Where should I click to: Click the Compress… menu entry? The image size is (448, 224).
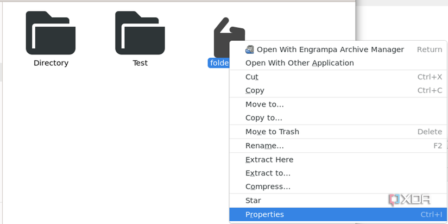[268, 186]
